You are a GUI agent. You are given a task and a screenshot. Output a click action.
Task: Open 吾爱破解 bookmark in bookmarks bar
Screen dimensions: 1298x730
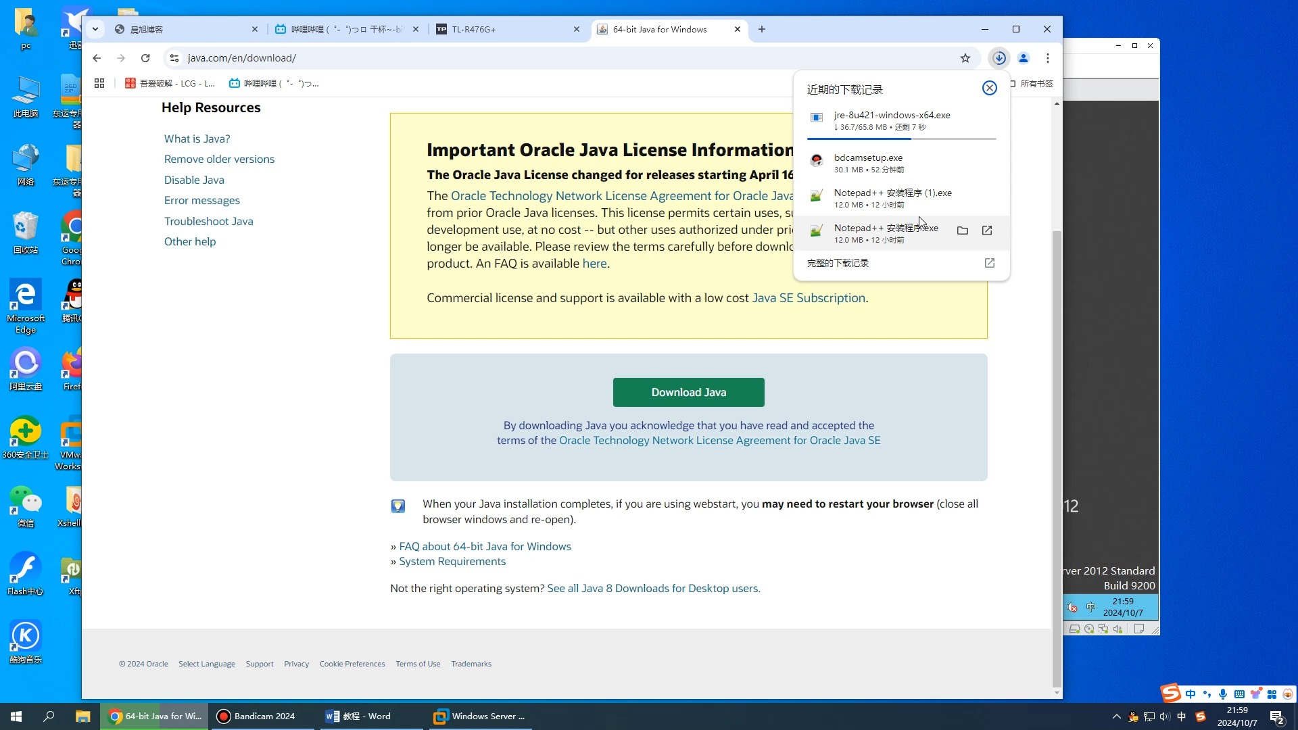click(170, 83)
